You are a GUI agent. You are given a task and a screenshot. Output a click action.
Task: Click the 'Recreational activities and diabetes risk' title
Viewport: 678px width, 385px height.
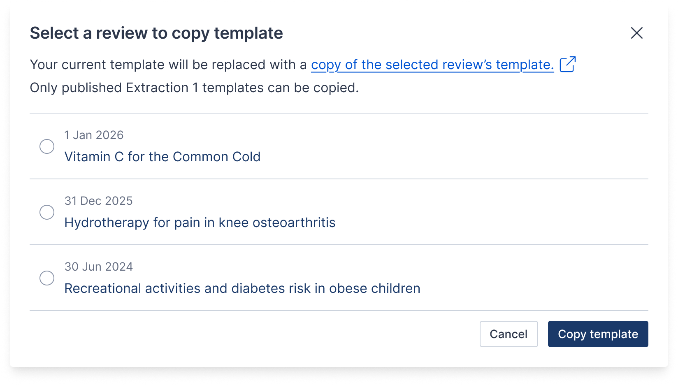pyautogui.click(x=242, y=288)
